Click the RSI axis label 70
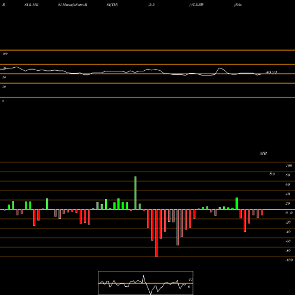Screen dimensions: 295x295 tap(4, 68)
